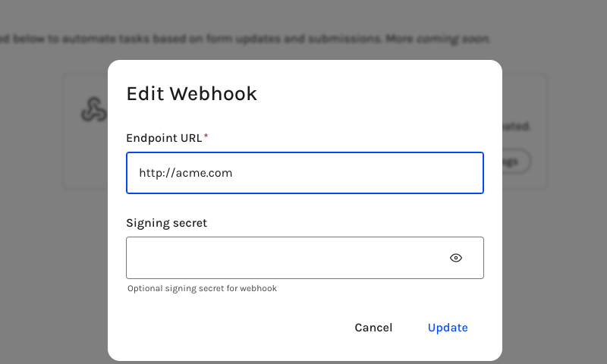Place cursor in http://acme.com text
Image resolution: width=607 pixels, height=364 pixels.
[185, 173]
